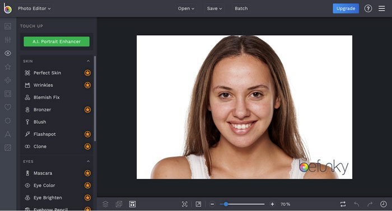
Task: Click the premium star beside Wrinkles
Action: click(87, 85)
